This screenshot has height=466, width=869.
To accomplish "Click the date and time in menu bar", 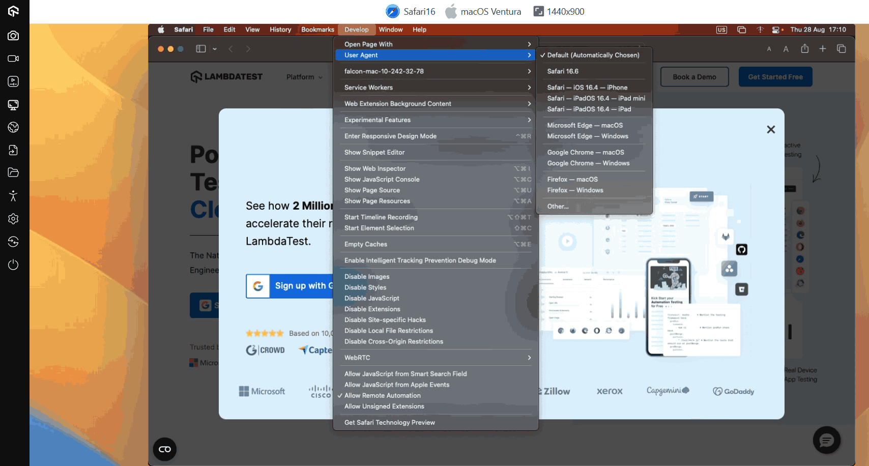I will tap(818, 30).
